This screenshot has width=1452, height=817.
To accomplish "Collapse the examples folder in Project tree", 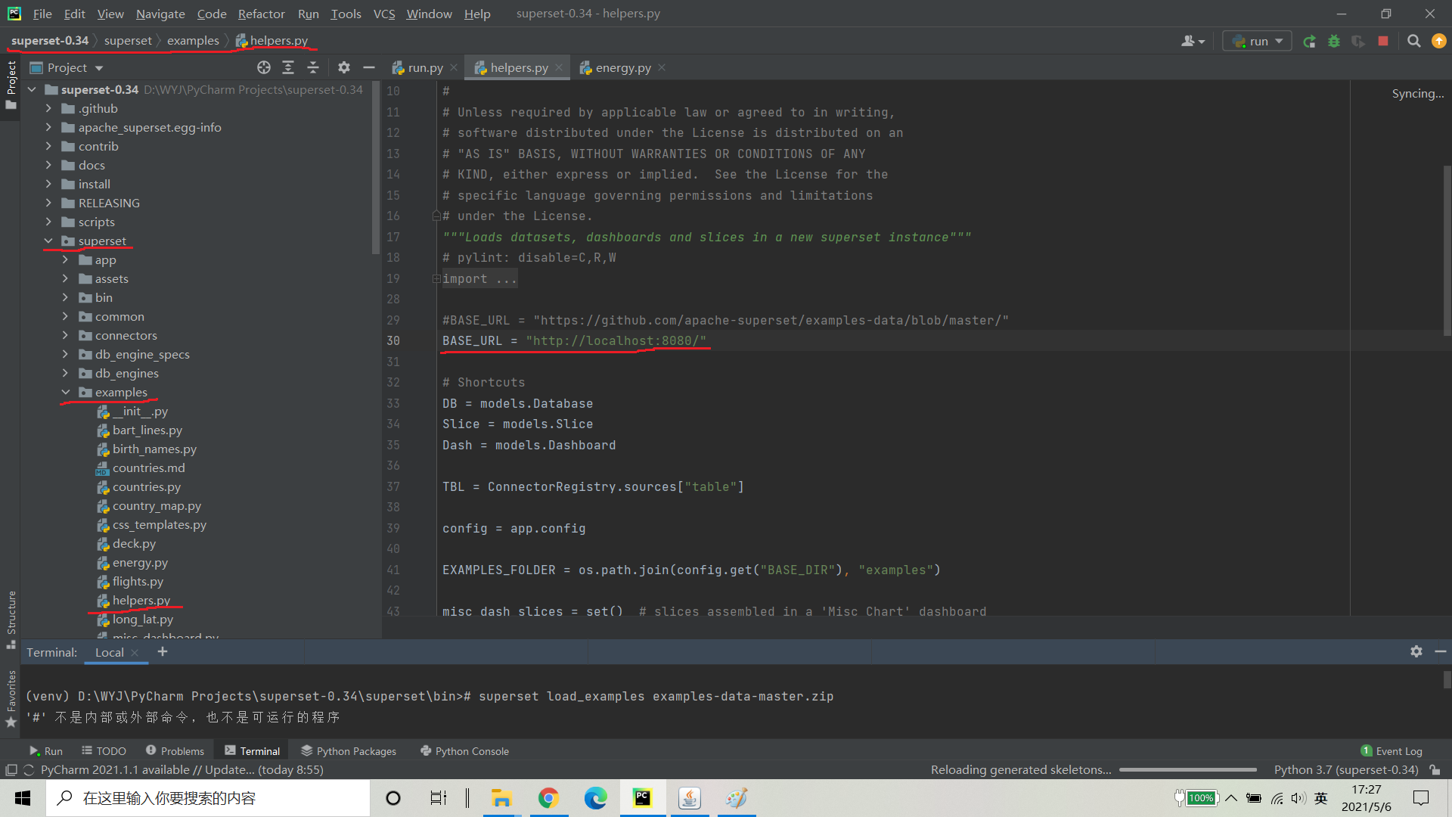I will click(66, 392).
